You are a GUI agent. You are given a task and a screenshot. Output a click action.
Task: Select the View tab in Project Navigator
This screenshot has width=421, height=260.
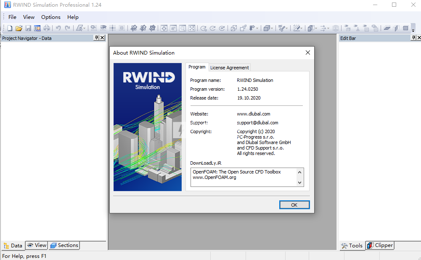tap(37, 245)
